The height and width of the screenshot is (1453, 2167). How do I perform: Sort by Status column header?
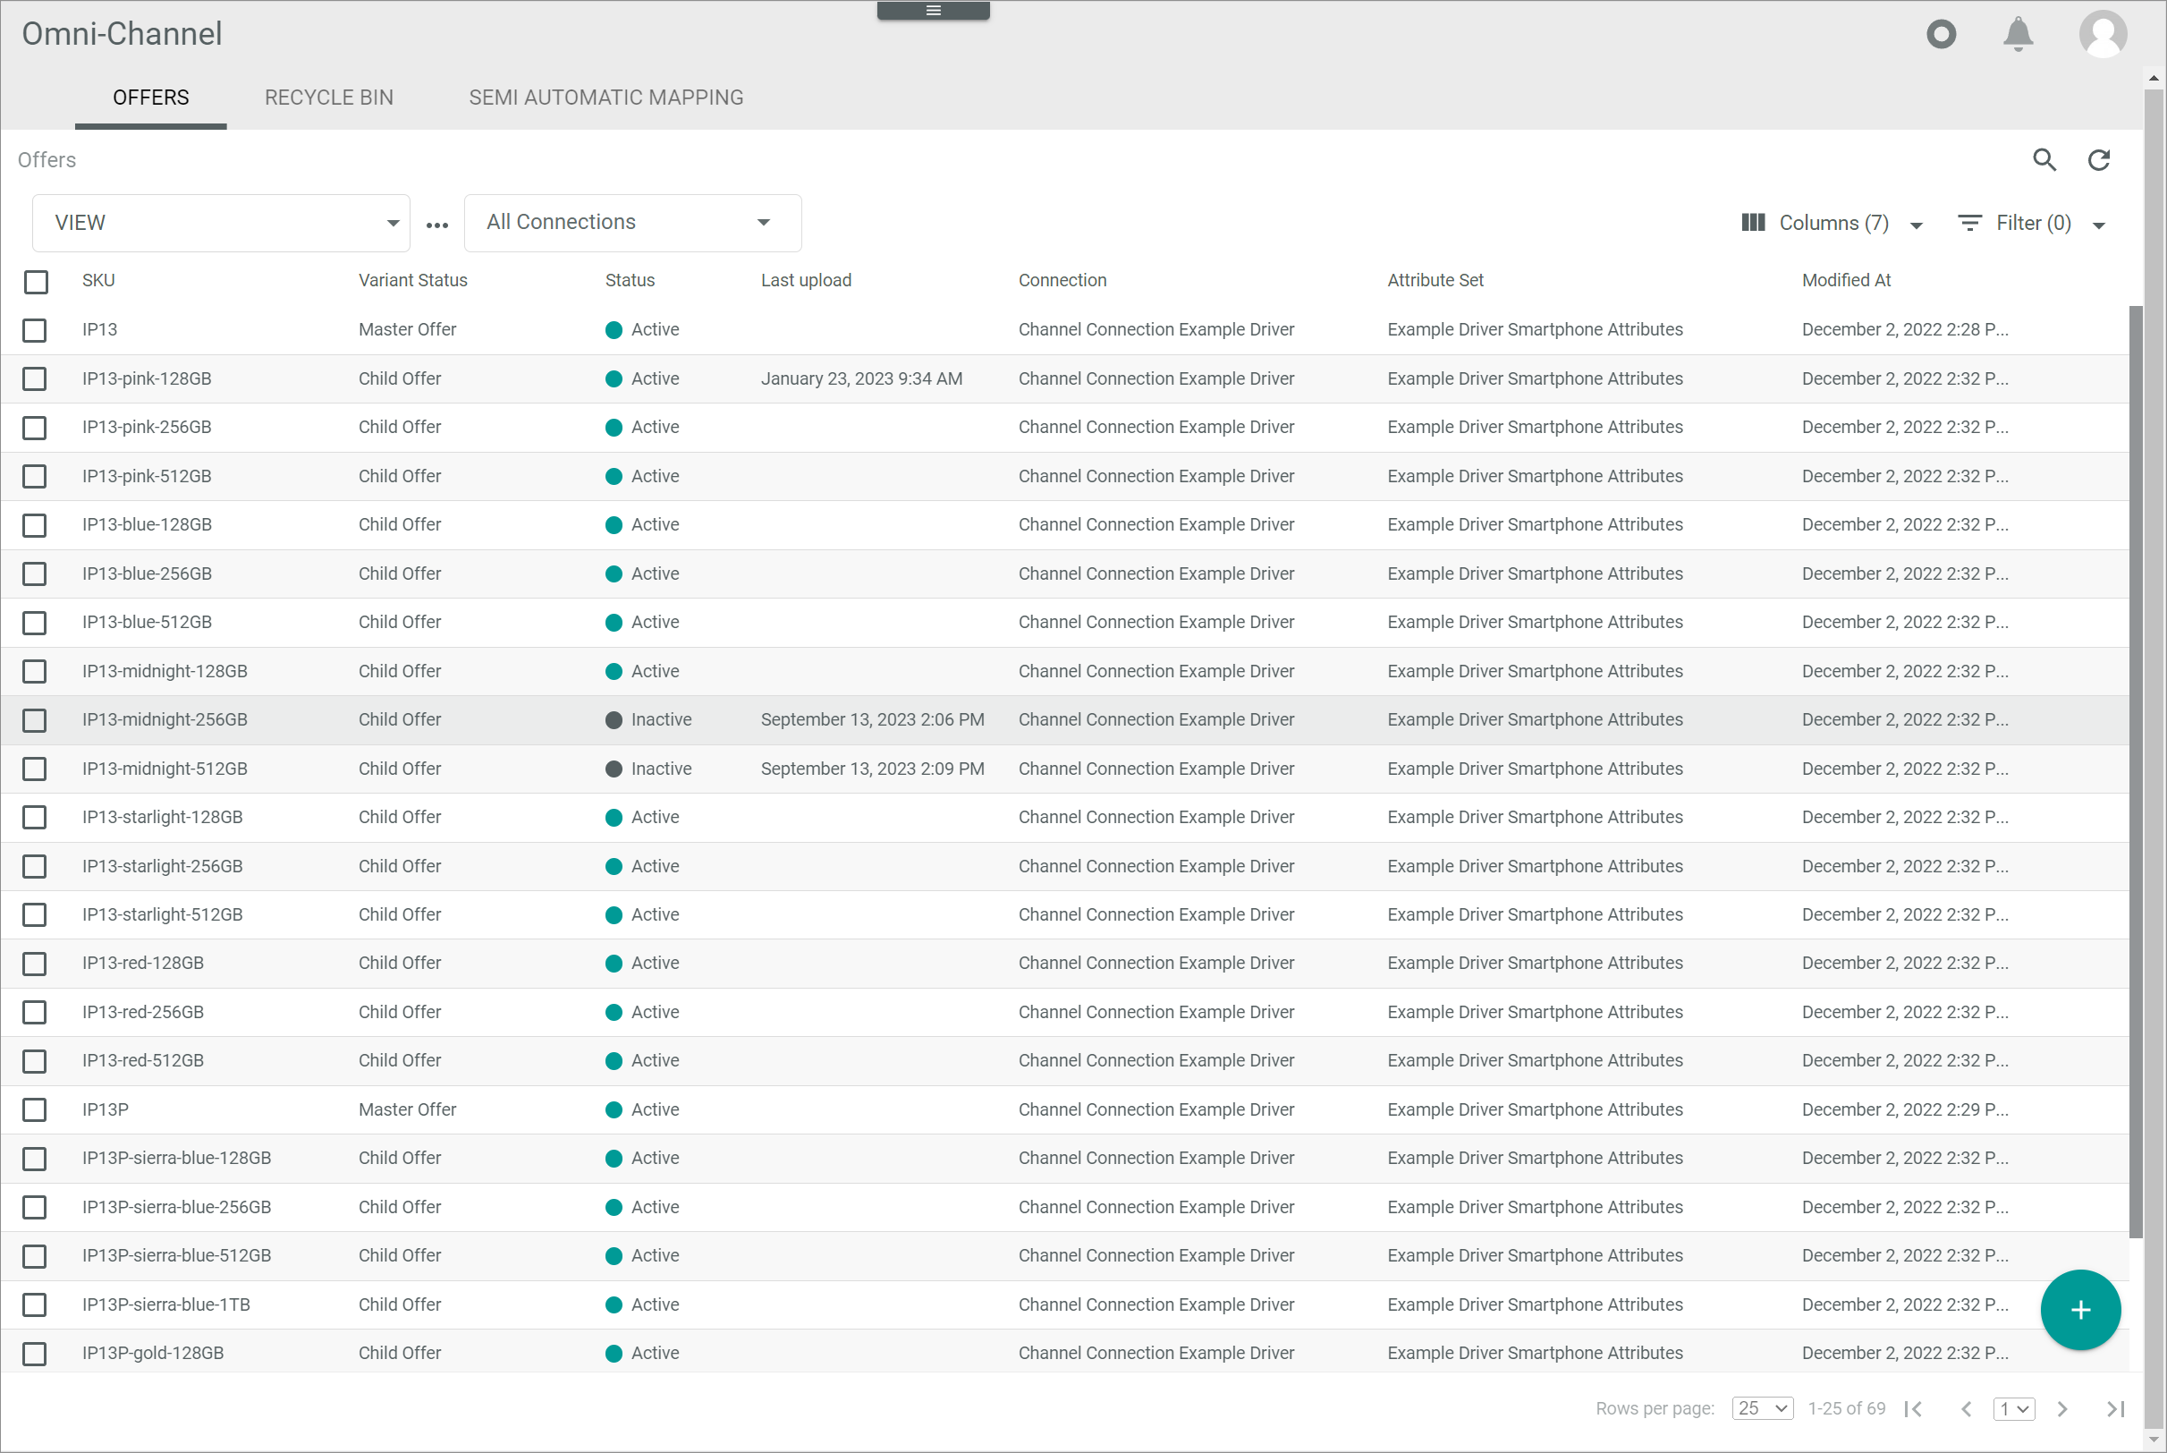click(x=630, y=280)
